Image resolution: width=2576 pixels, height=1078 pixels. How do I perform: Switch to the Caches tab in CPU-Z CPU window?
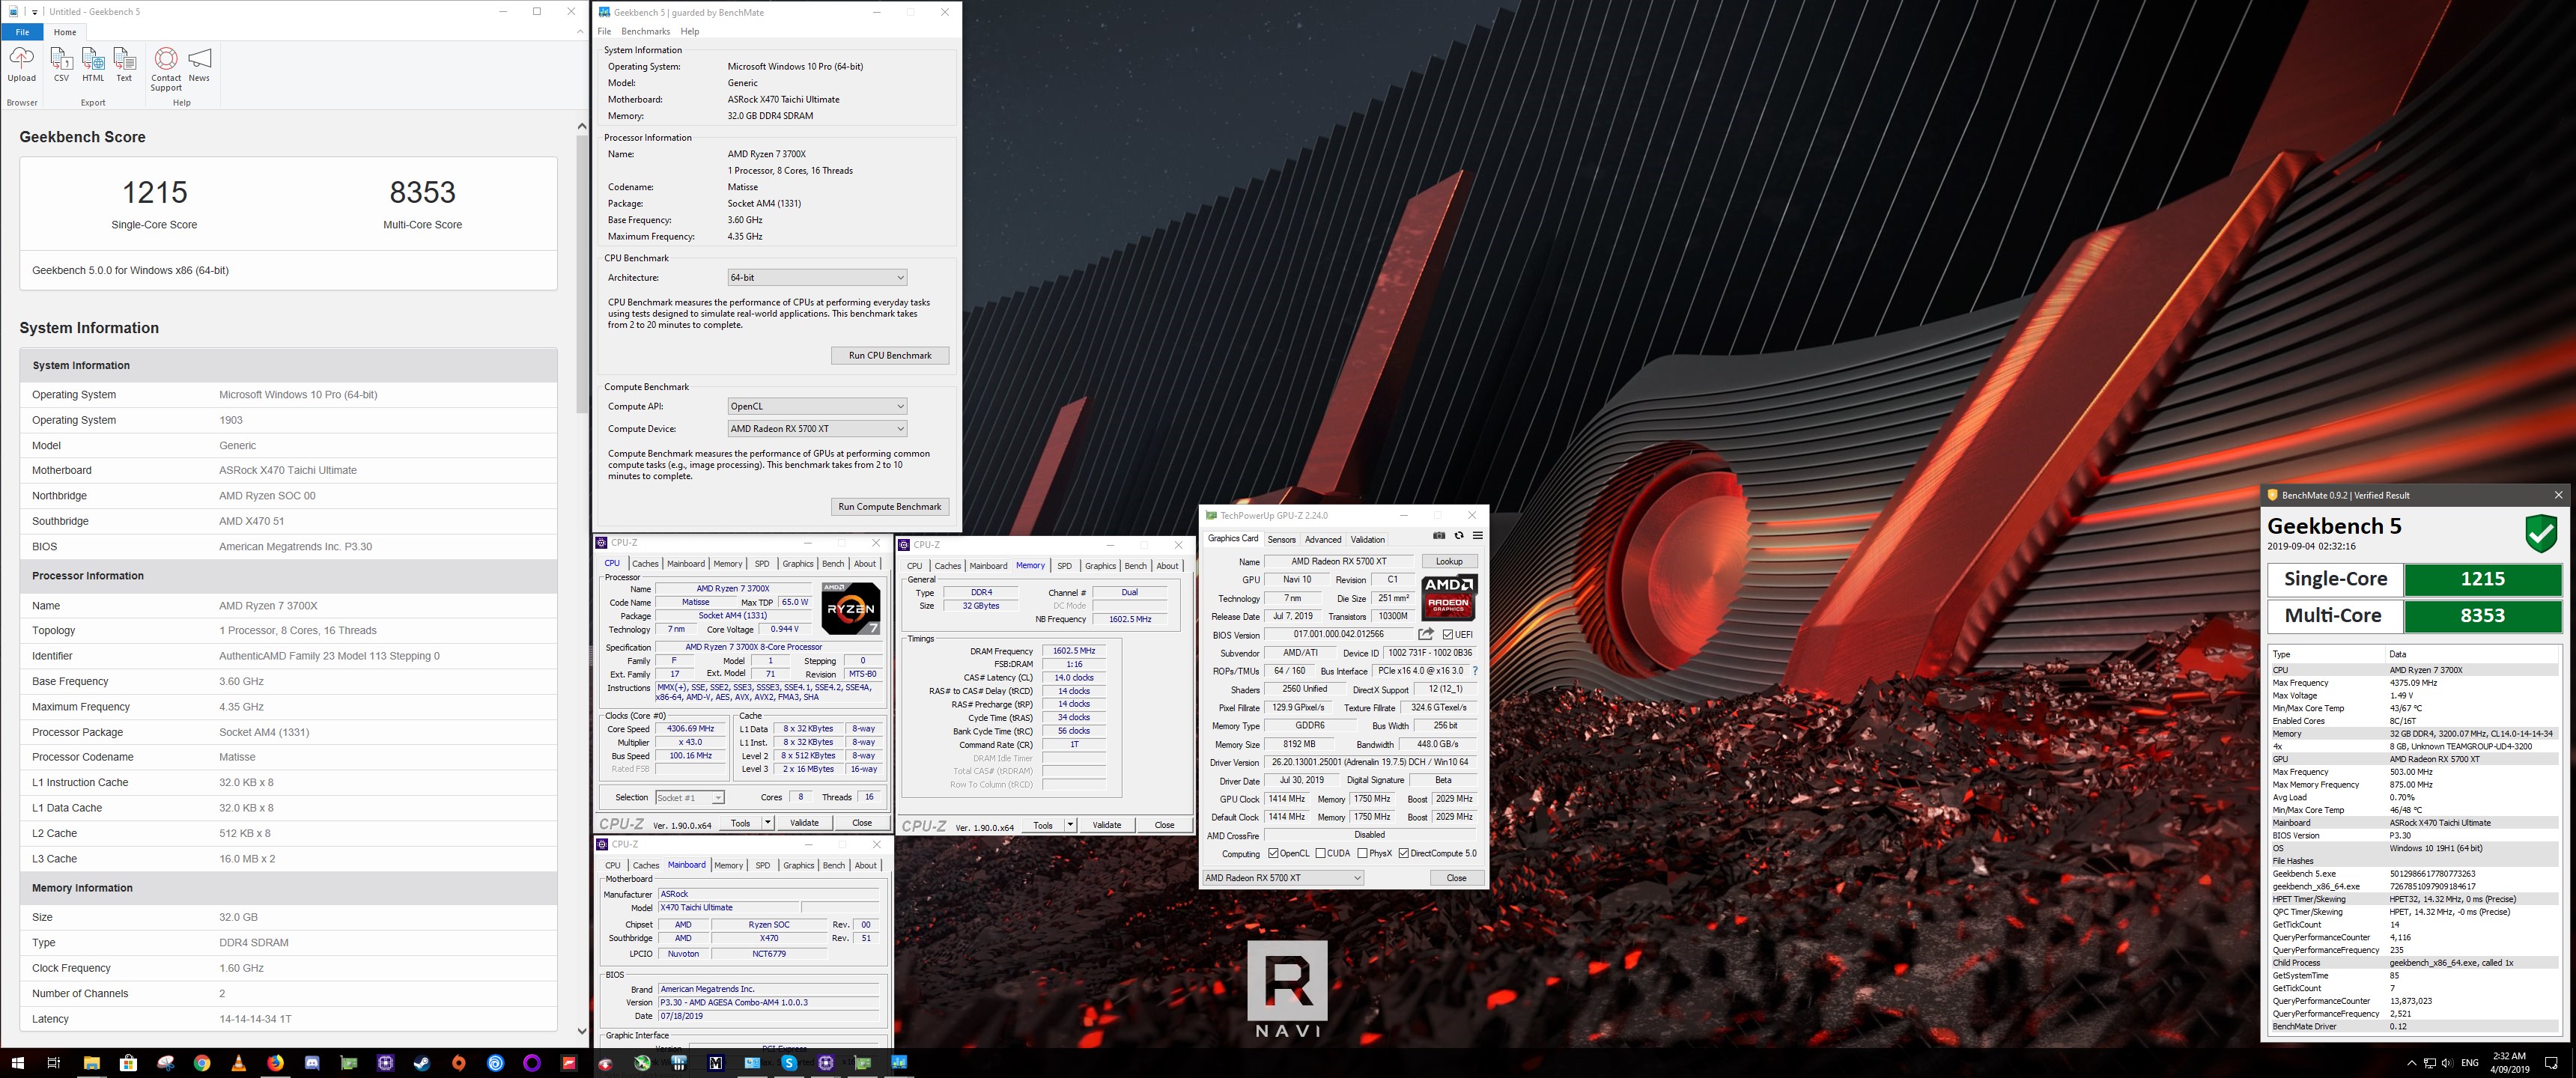point(645,563)
